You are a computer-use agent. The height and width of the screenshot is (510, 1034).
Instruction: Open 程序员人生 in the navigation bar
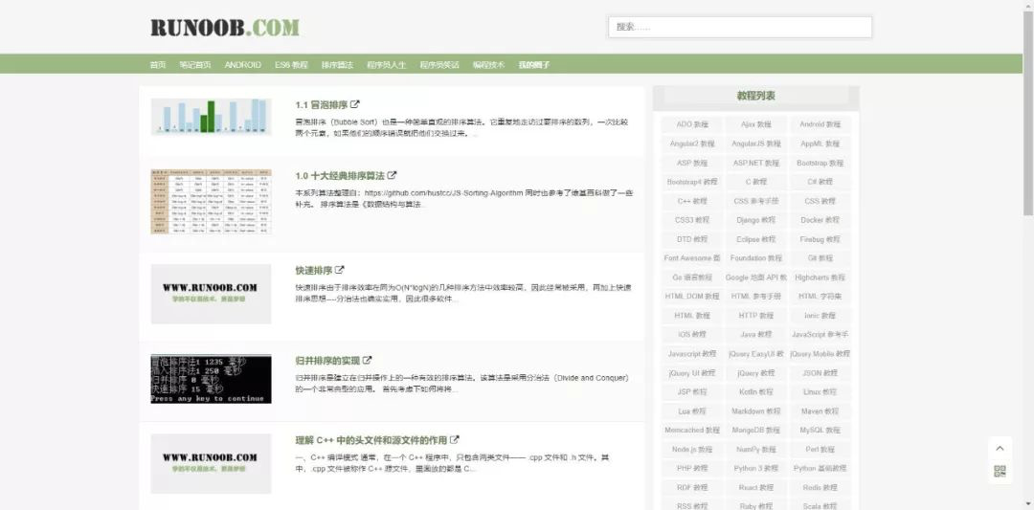(x=387, y=64)
